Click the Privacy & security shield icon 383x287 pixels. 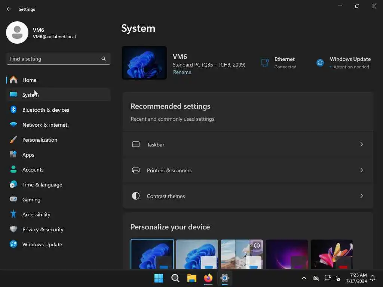point(13,229)
